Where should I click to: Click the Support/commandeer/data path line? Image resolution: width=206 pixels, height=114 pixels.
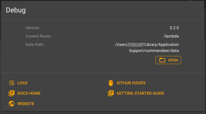[x=154, y=51]
